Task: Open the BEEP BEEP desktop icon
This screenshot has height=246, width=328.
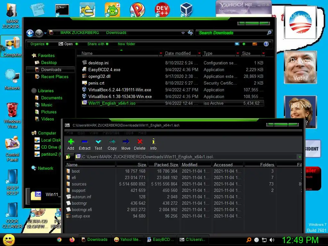Action: point(12,182)
